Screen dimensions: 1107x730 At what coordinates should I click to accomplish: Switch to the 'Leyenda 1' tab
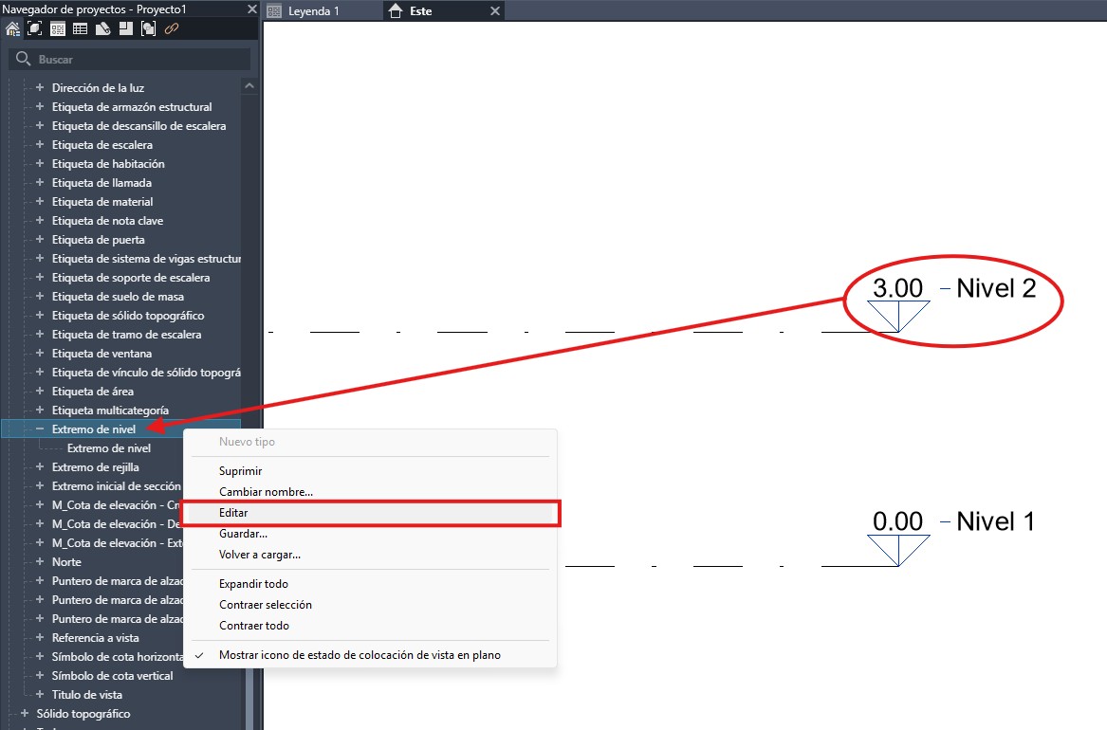point(313,11)
